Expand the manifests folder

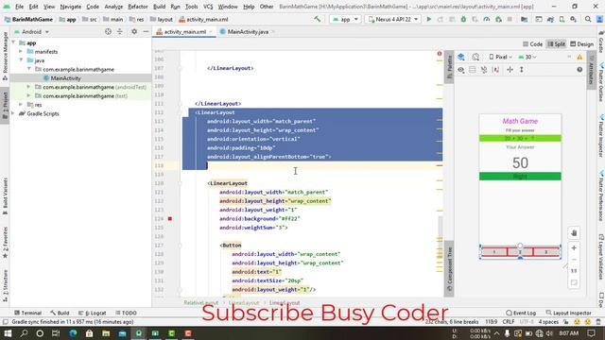(x=21, y=51)
